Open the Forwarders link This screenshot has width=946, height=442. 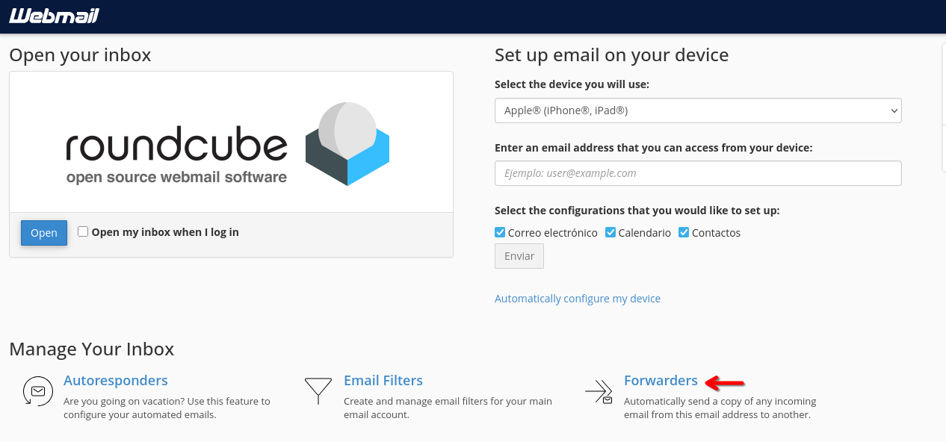tap(661, 381)
